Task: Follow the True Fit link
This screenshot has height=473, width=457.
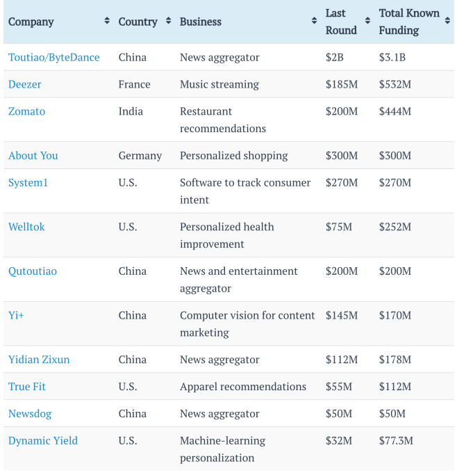Action: point(27,387)
